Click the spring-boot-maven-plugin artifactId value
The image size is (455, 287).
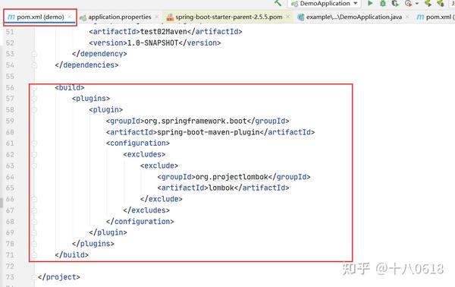coord(209,132)
